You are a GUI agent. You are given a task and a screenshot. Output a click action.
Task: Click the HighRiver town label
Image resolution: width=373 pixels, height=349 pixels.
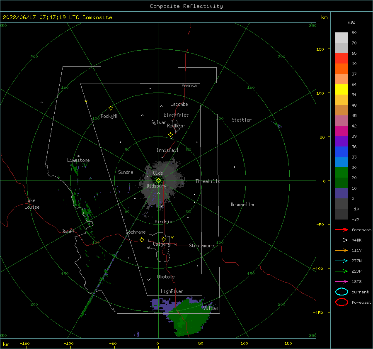[172, 291]
